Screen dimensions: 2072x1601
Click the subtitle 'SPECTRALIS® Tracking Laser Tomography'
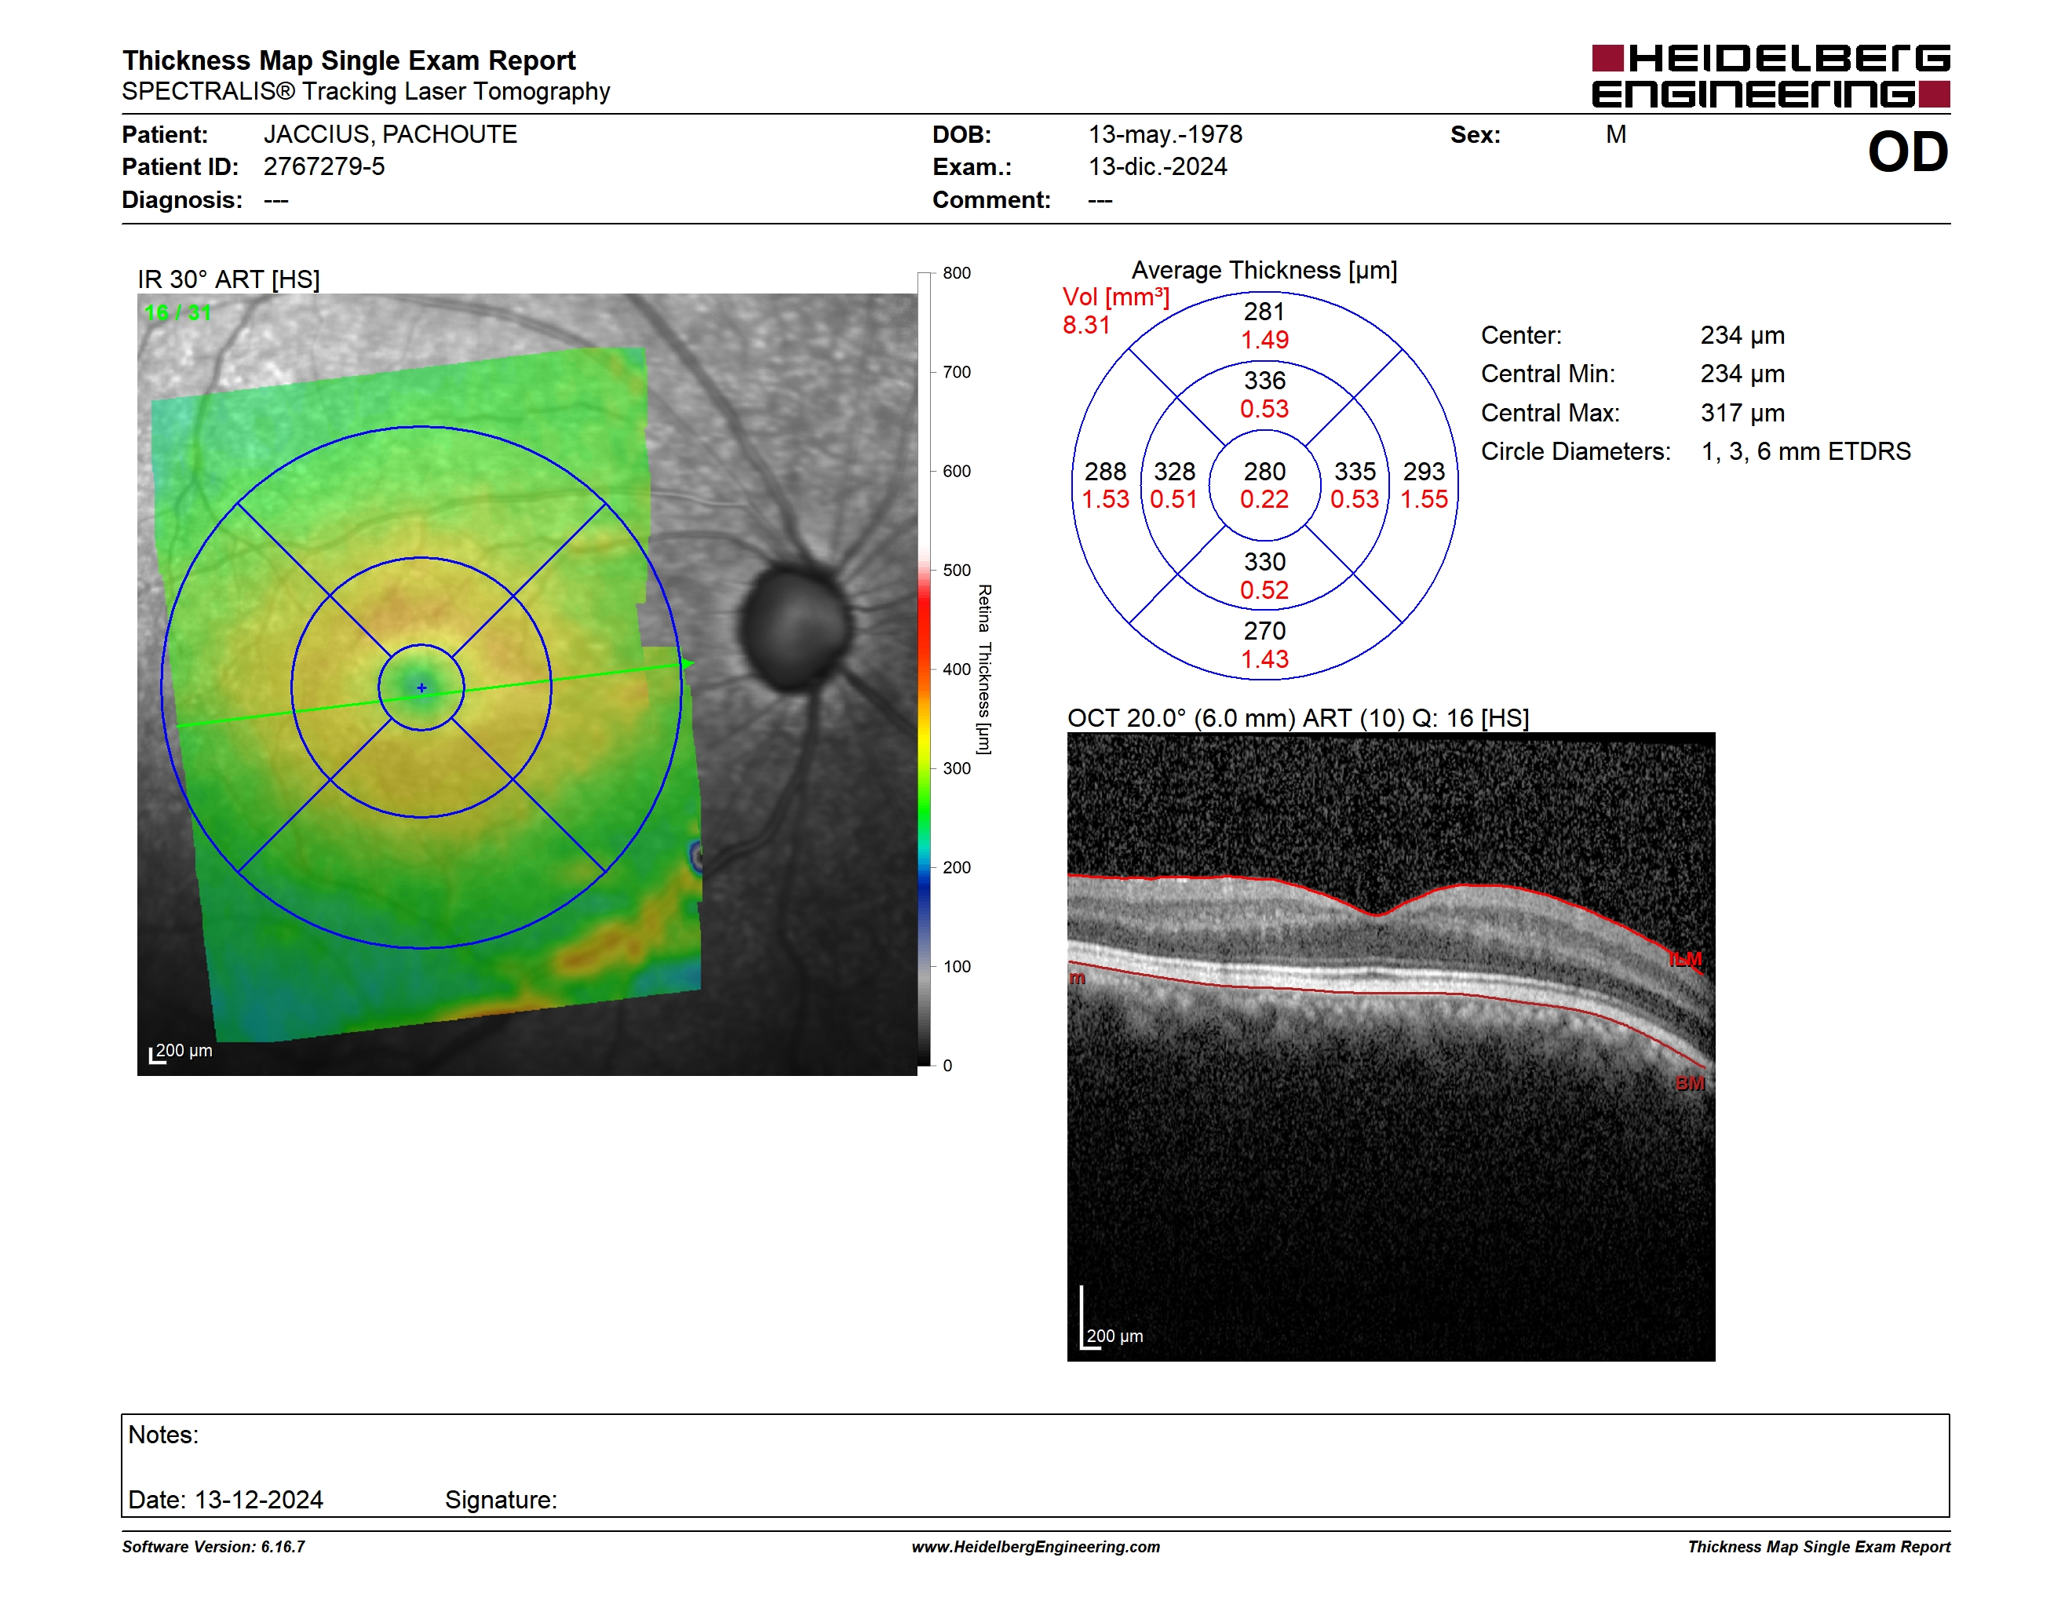click(x=365, y=91)
